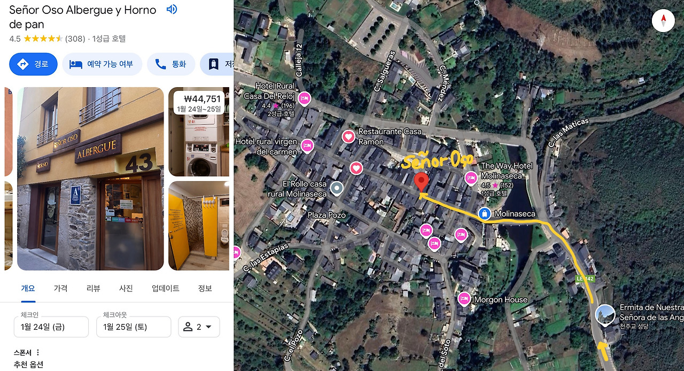The width and height of the screenshot is (684, 371).
Task: Open the Ermita de Nuestra Señora photo marker
Action: [605, 314]
